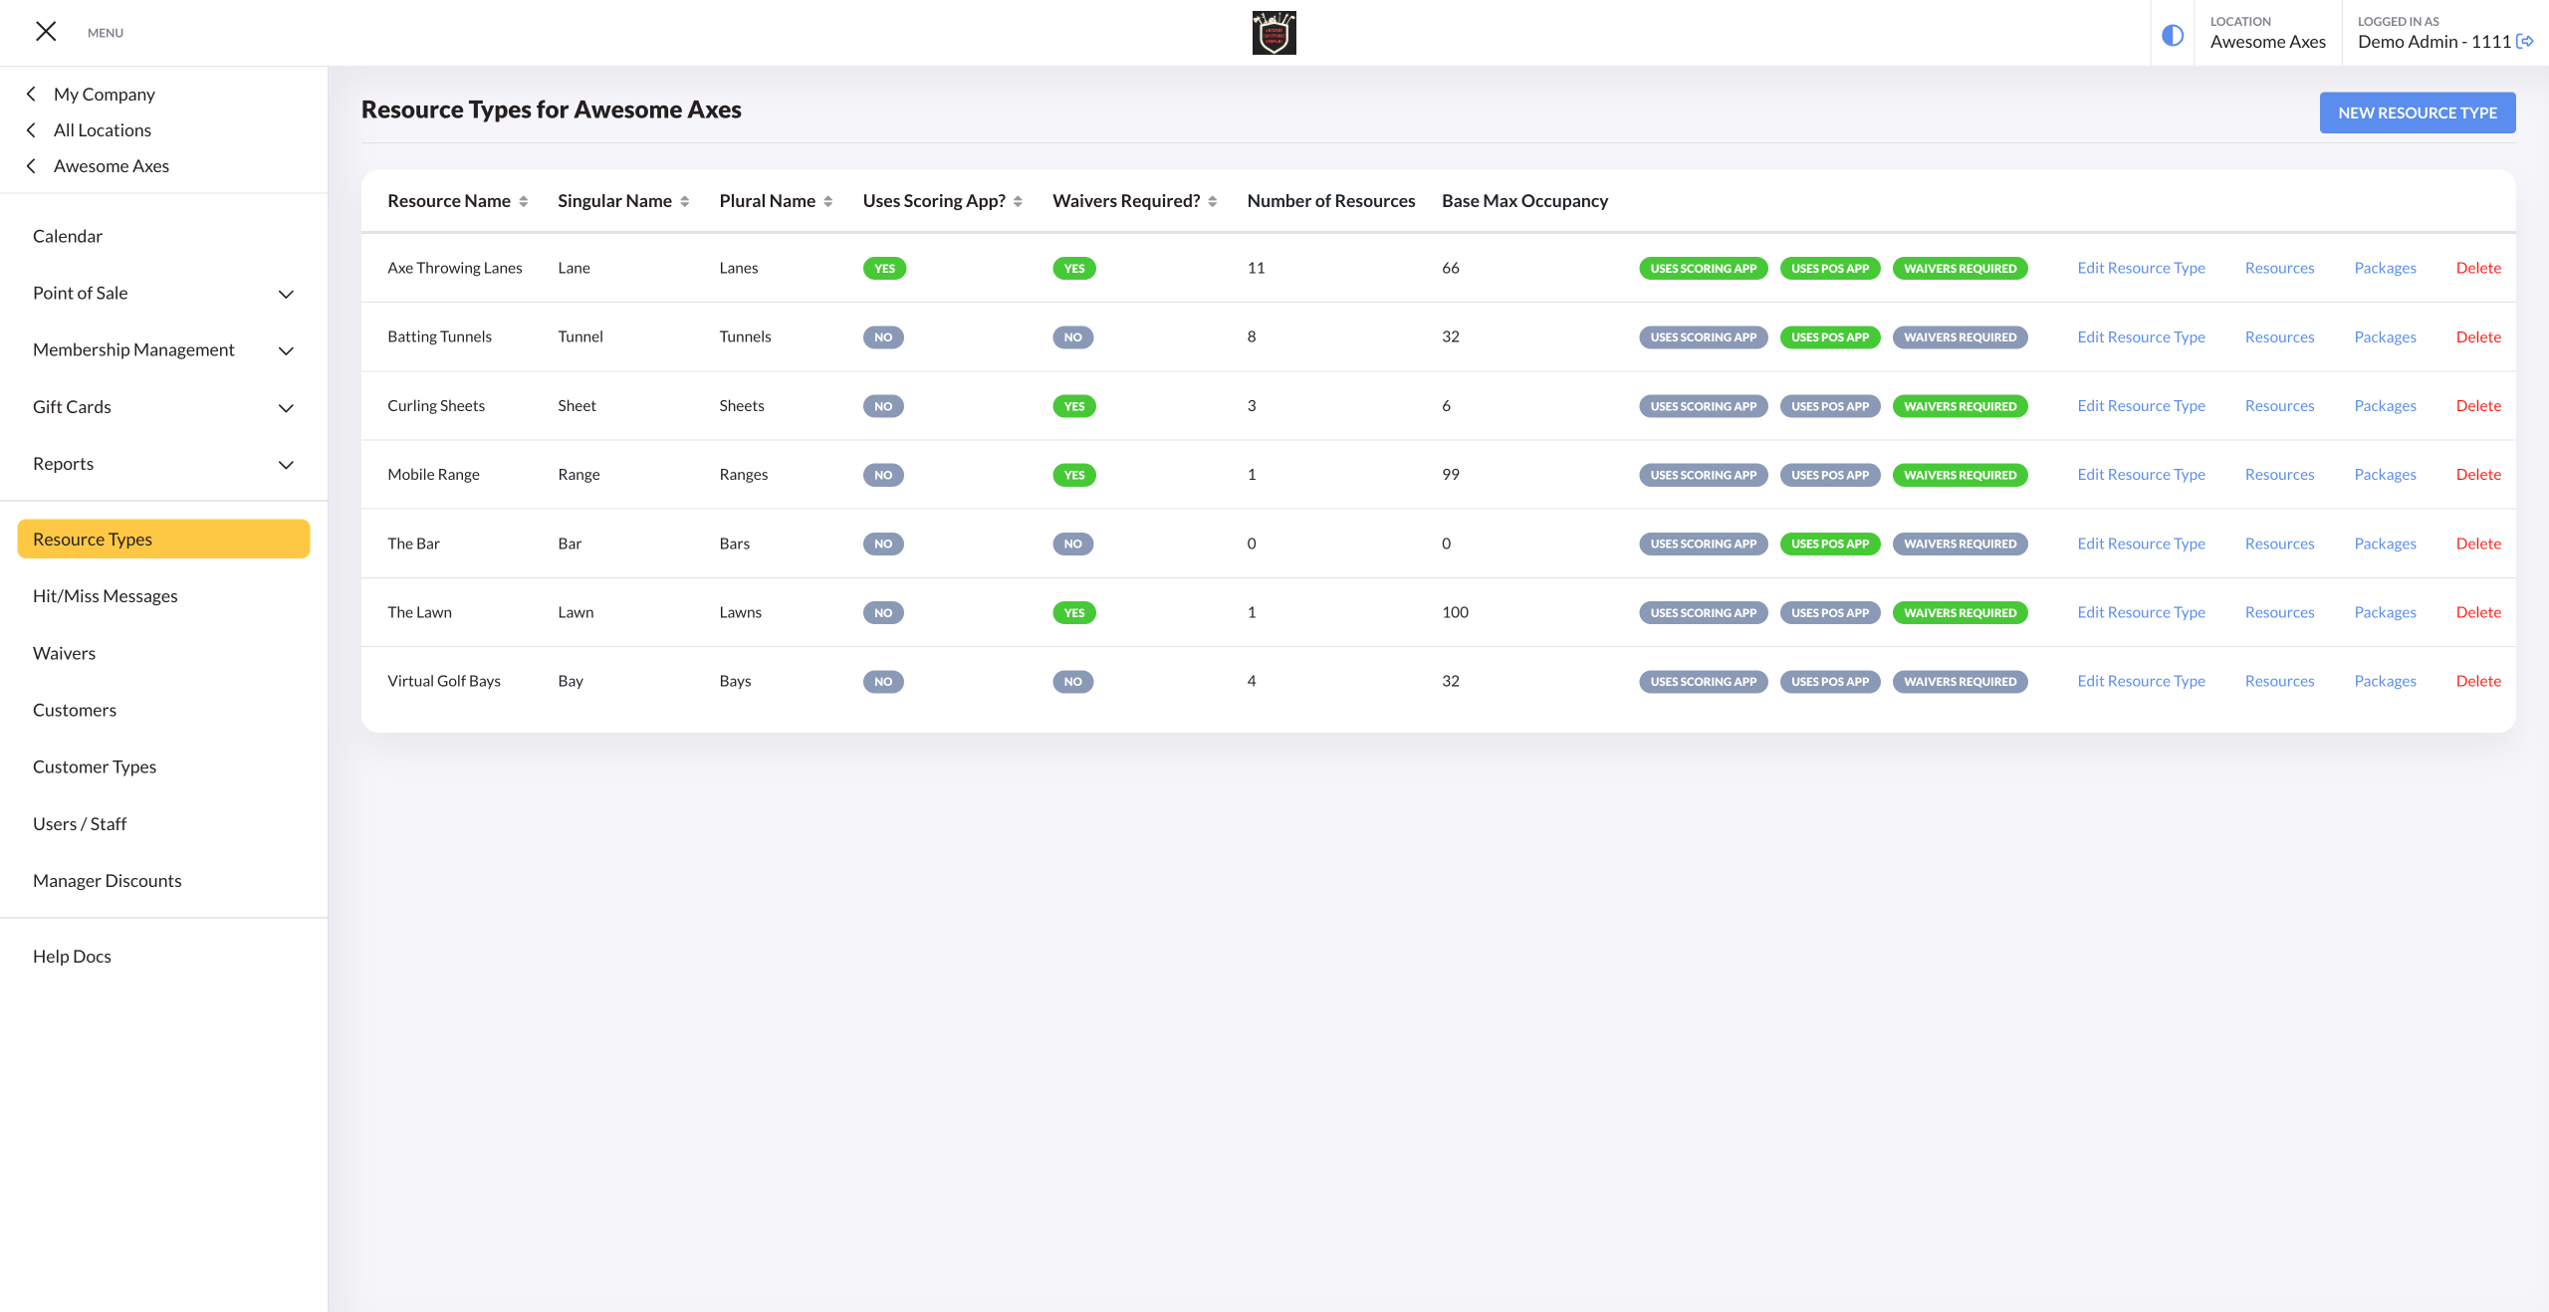Expand the Point of Sale menu
The image size is (2549, 1312).
point(286,294)
